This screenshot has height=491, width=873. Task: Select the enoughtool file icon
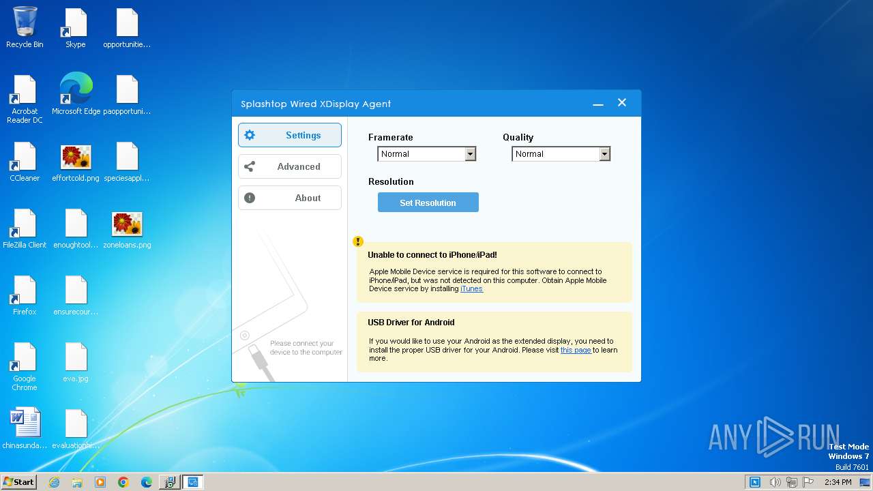pyautogui.click(x=76, y=228)
